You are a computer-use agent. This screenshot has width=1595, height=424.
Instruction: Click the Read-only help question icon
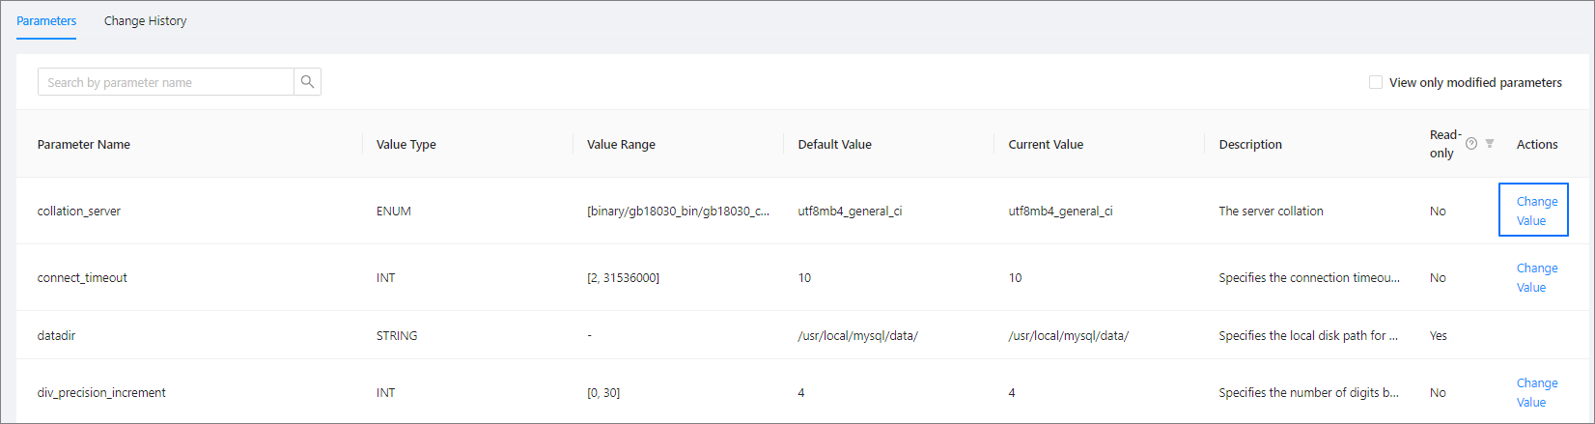click(x=1471, y=144)
